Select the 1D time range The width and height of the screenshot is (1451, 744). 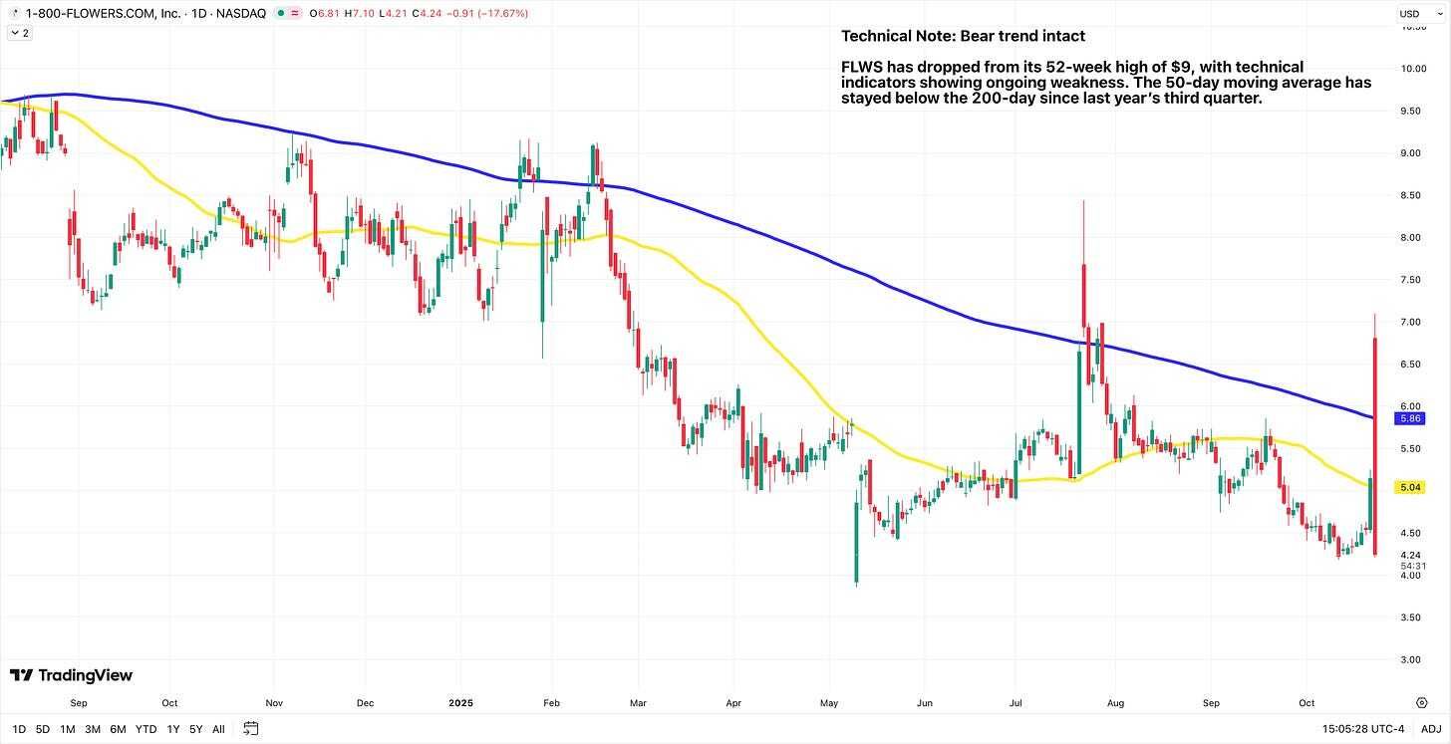click(19, 729)
